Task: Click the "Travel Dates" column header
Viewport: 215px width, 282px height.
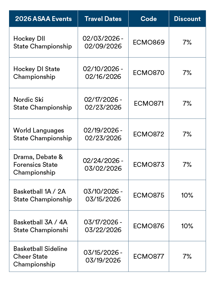Action: point(103,19)
